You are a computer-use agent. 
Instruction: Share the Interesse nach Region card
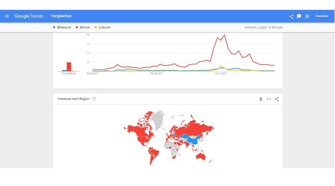coord(277,99)
